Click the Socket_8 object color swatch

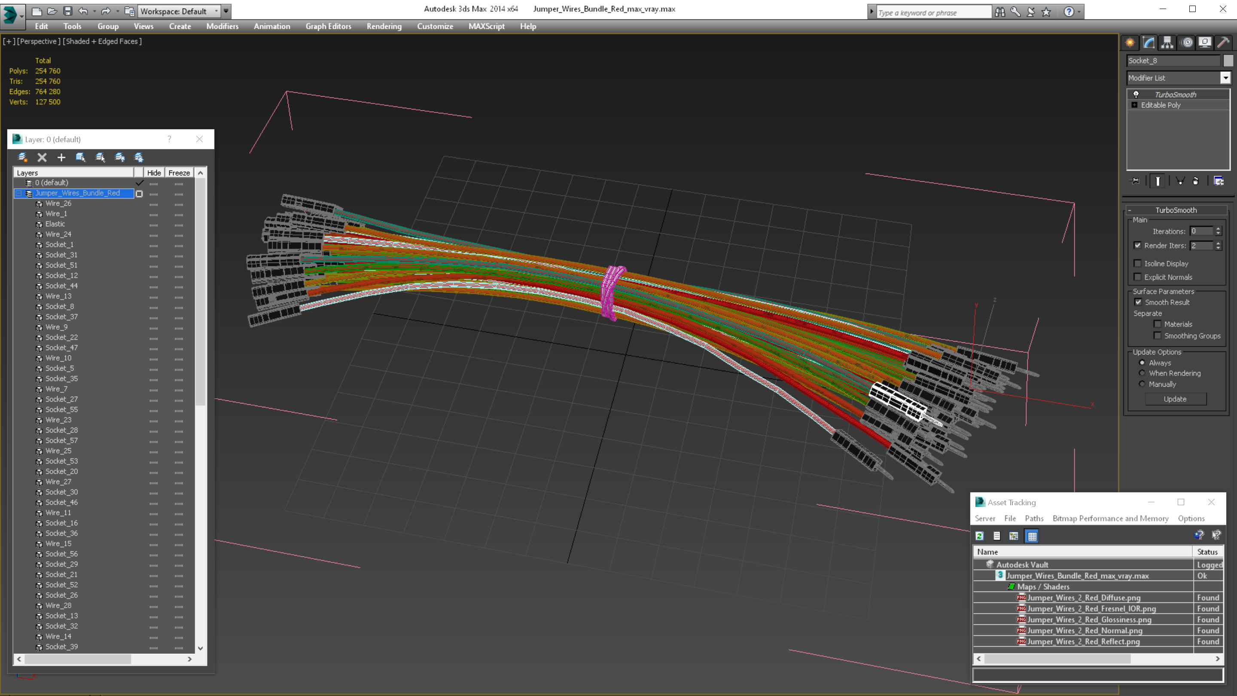tap(1228, 61)
